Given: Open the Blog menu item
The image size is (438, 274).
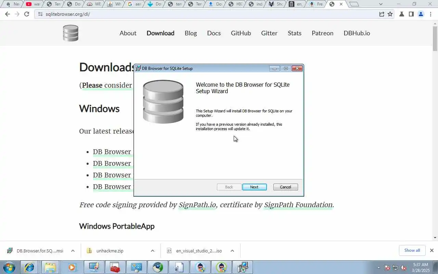Looking at the screenshot, I should coord(191,33).
